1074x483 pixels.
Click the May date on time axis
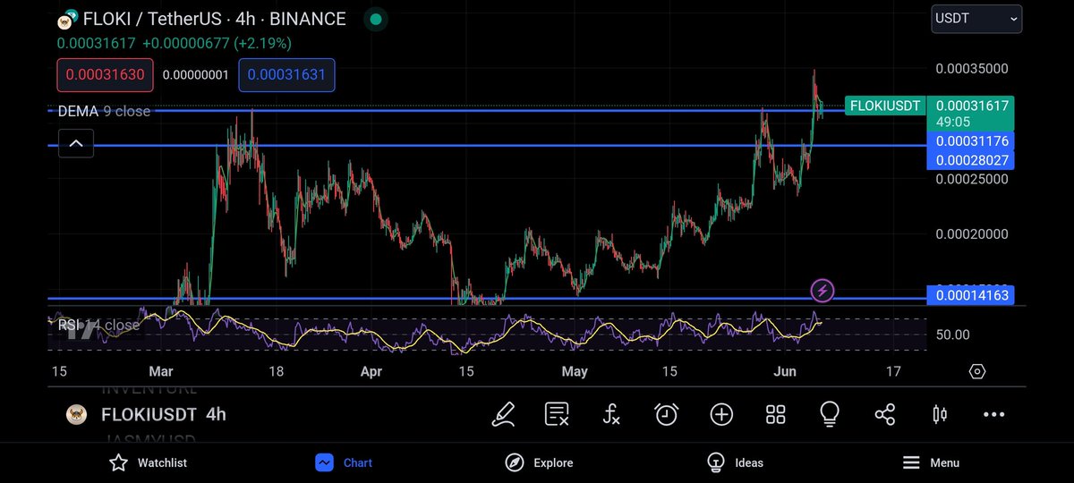575,371
